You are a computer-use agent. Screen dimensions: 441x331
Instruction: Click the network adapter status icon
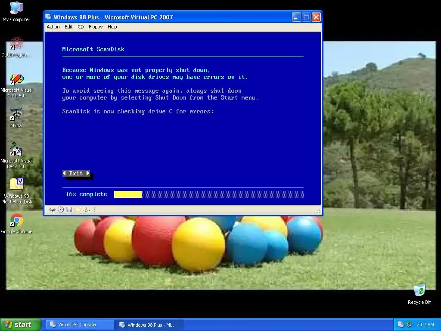[86, 209]
